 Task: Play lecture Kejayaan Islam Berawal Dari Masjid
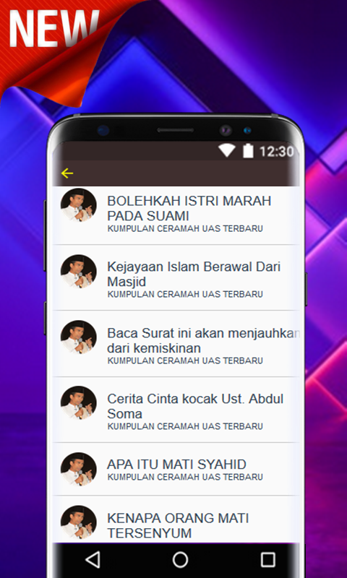(x=176, y=277)
